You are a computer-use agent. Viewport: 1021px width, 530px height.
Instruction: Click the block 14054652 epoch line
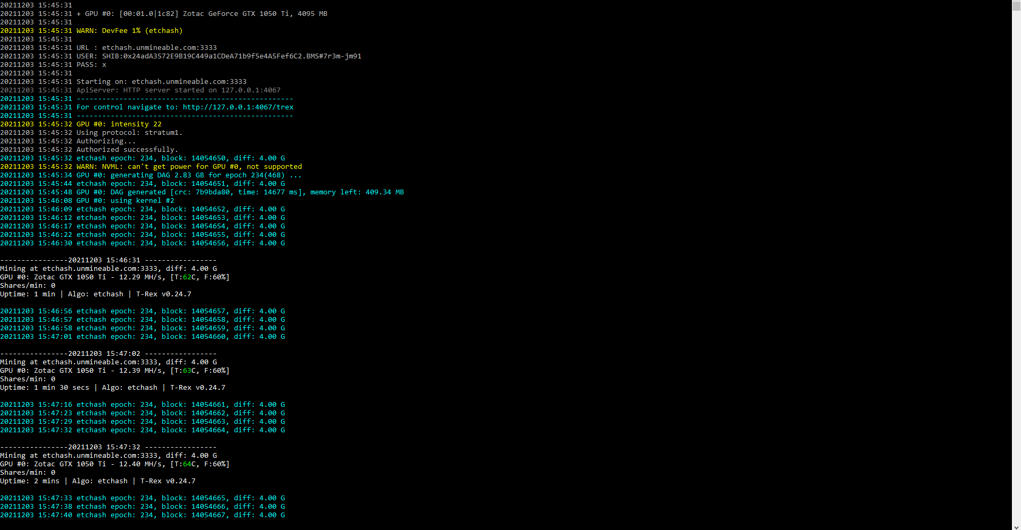pyautogui.click(x=143, y=209)
